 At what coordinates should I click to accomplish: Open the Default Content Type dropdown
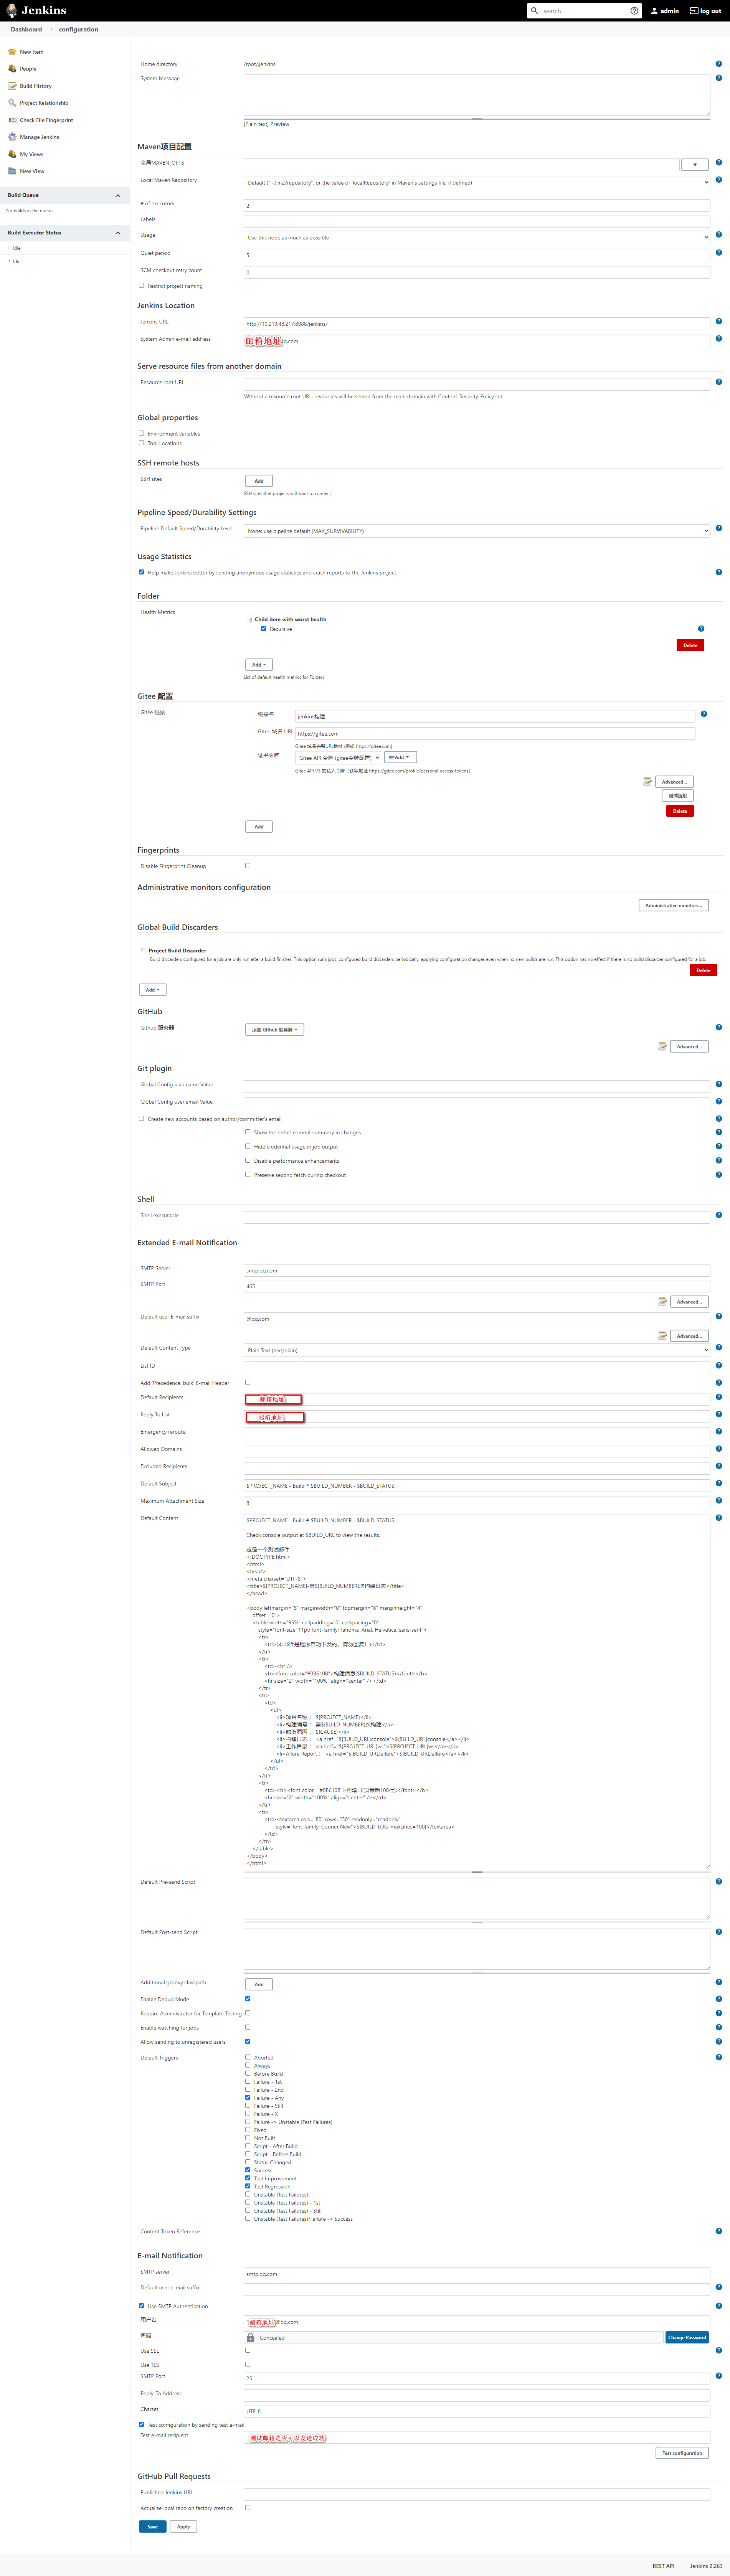tap(477, 1350)
